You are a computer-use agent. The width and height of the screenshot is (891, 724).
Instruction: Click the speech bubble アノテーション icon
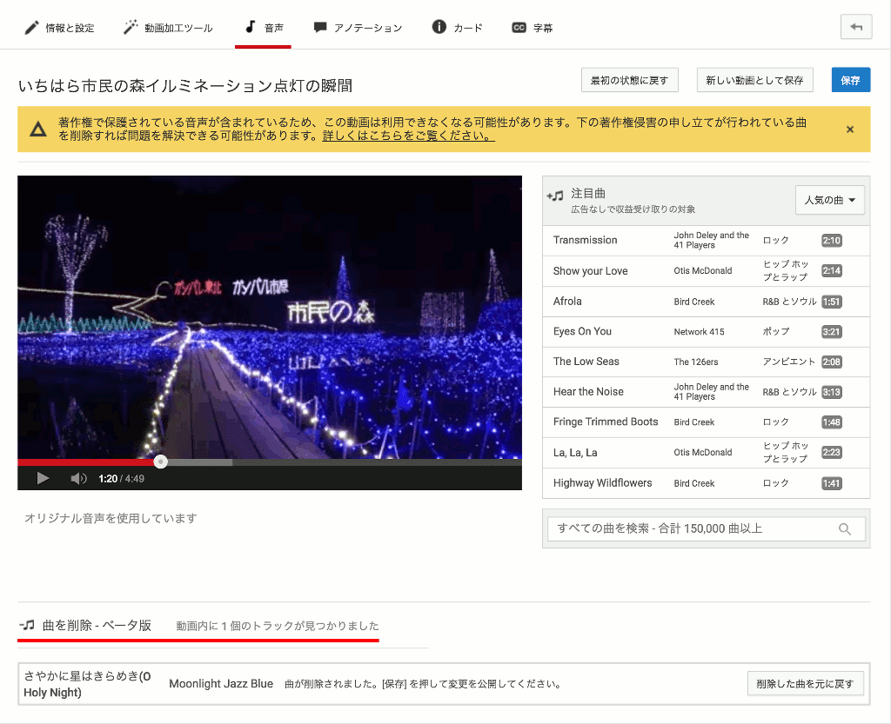320,27
